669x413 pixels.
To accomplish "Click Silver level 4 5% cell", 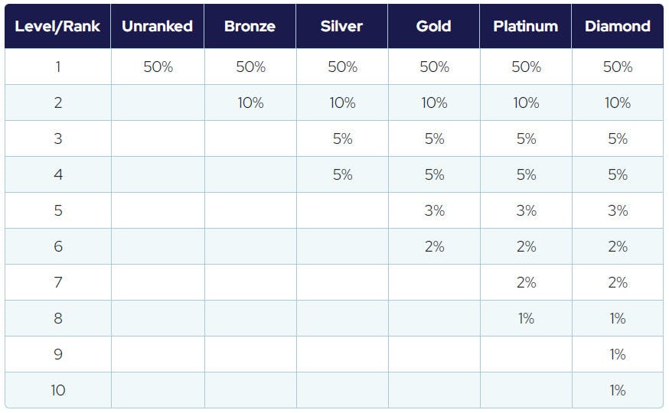I will [342, 174].
